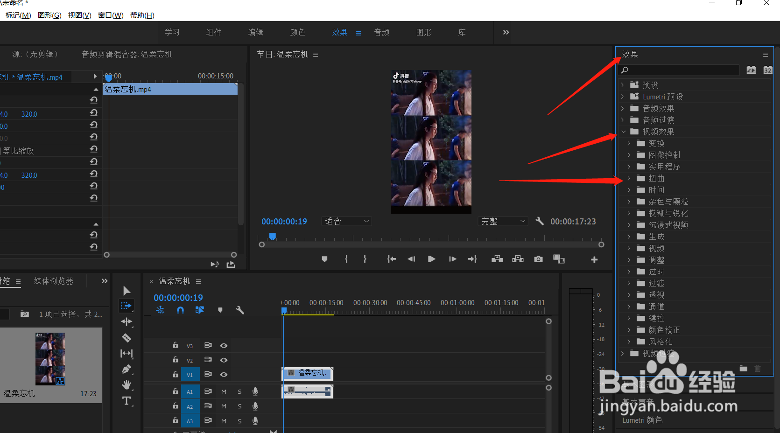Filter effects by 32-bit color icon

click(767, 70)
